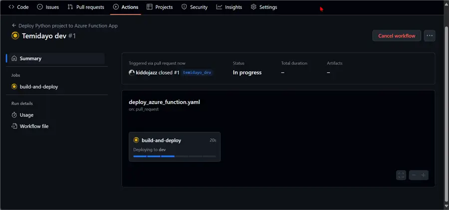Image resolution: width=449 pixels, height=210 pixels.
Task: Click the page vertical scrollbar
Action: (447, 114)
